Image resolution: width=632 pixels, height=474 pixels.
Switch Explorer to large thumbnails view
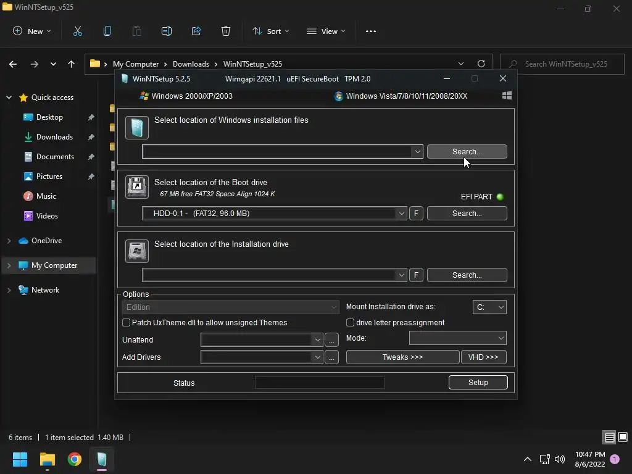[x=623, y=437]
